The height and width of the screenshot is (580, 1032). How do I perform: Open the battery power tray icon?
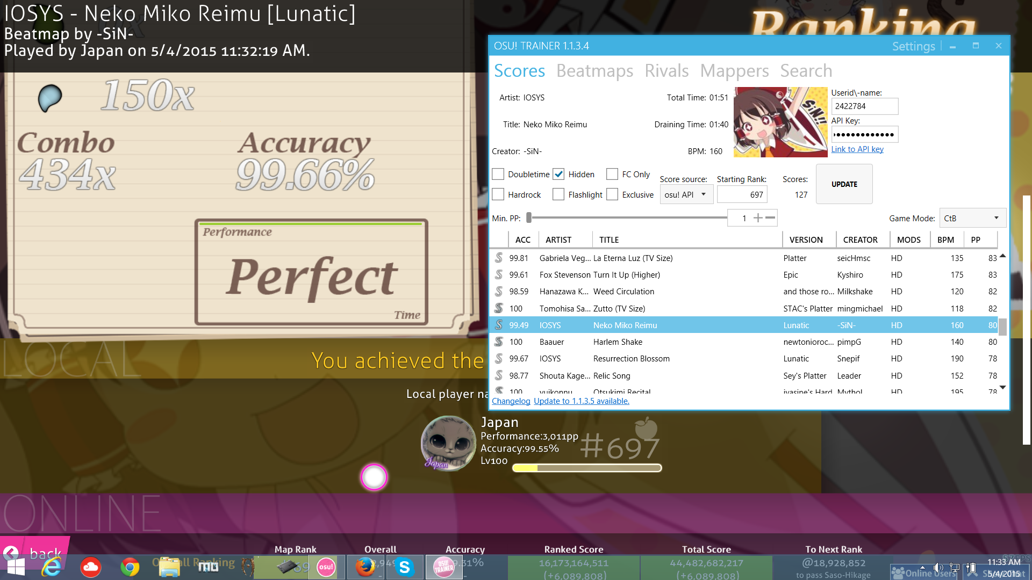(x=971, y=568)
